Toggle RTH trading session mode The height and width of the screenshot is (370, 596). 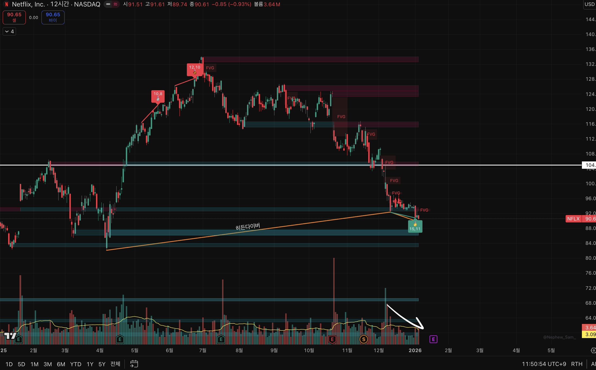(x=576, y=364)
